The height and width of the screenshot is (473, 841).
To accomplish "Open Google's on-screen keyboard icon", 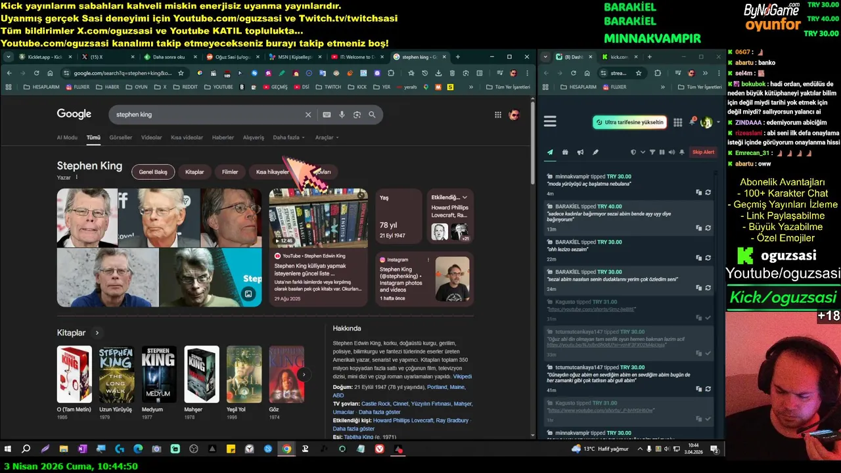I will pyautogui.click(x=327, y=114).
